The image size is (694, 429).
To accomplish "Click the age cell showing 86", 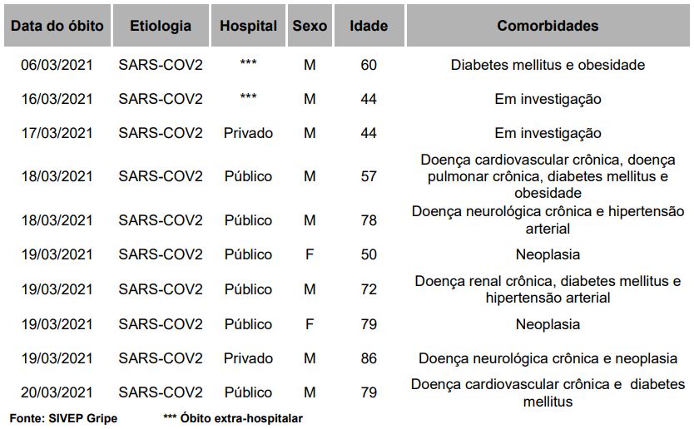I will coord(369,358).
